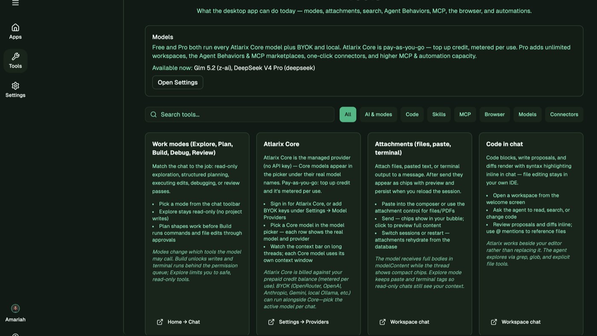Viewport: 597px width, 336px height.
Task: Open Workspace chat link on the Code in chat card
Action: click(x=521, y=322)
